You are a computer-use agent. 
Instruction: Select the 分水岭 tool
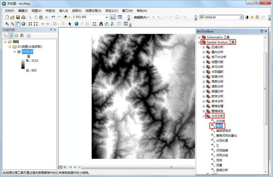(x=221, y=121)
